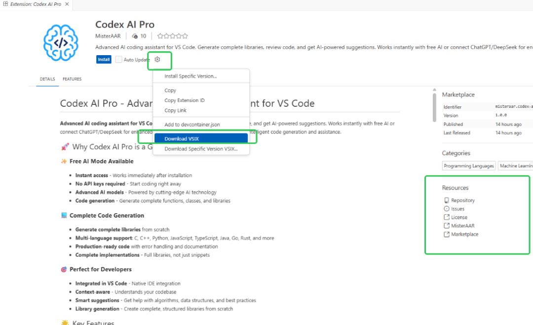Click the Library generation bullet

(x=154, y=309)
